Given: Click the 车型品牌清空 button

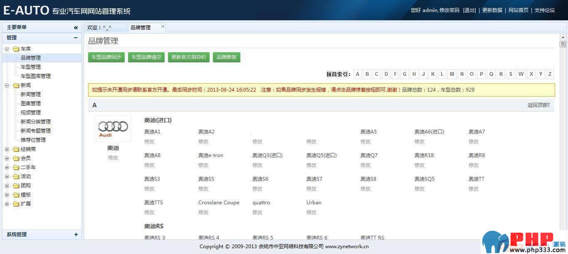Looking at the screenshot, I should click(146, 57).
